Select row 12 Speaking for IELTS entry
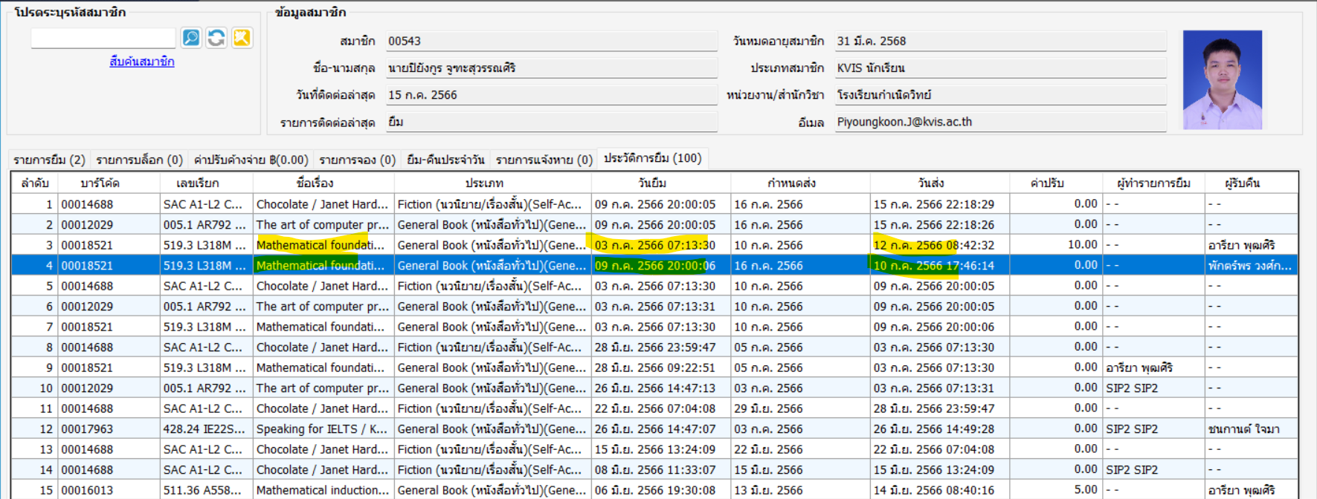 point(320,429)
